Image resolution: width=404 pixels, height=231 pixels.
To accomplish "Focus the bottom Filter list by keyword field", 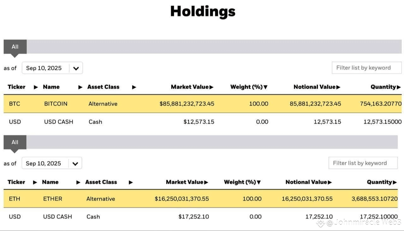I will [x=363, y=163].
